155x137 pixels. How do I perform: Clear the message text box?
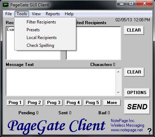tap(134, 72)
